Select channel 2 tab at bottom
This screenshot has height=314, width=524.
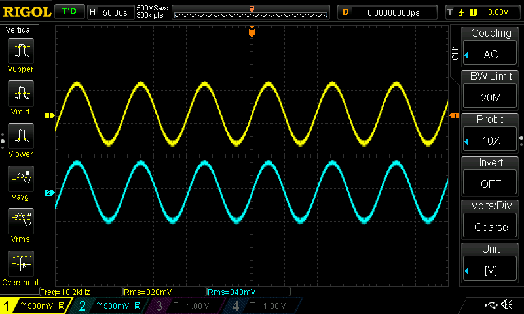[109, 305]
